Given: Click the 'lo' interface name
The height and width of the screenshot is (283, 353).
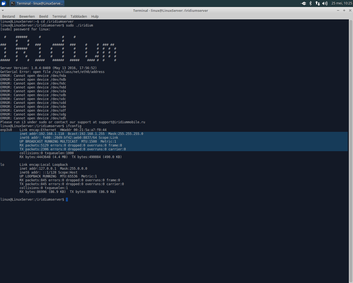Looking at the screenshot, I should pos(2,165).
